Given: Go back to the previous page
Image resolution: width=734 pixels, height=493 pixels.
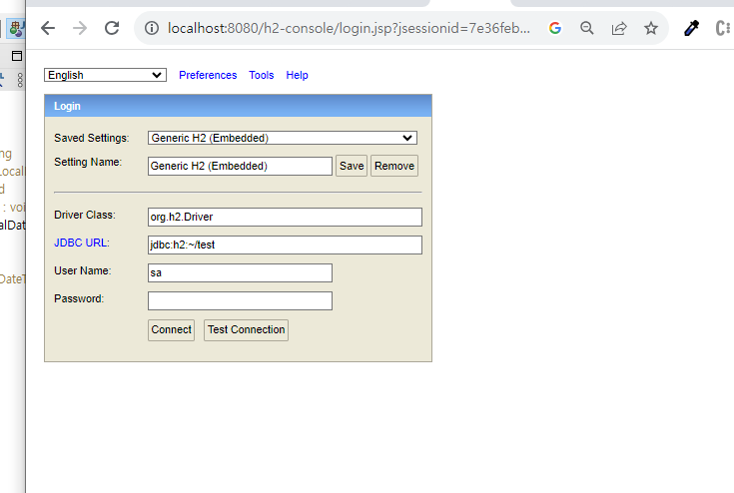Looking at the screenshot, I should tap(48, 28).
